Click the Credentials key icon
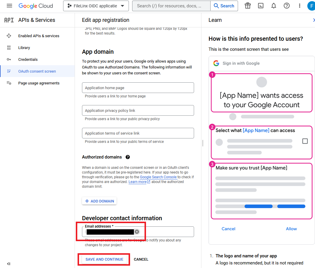 (9, 60)
